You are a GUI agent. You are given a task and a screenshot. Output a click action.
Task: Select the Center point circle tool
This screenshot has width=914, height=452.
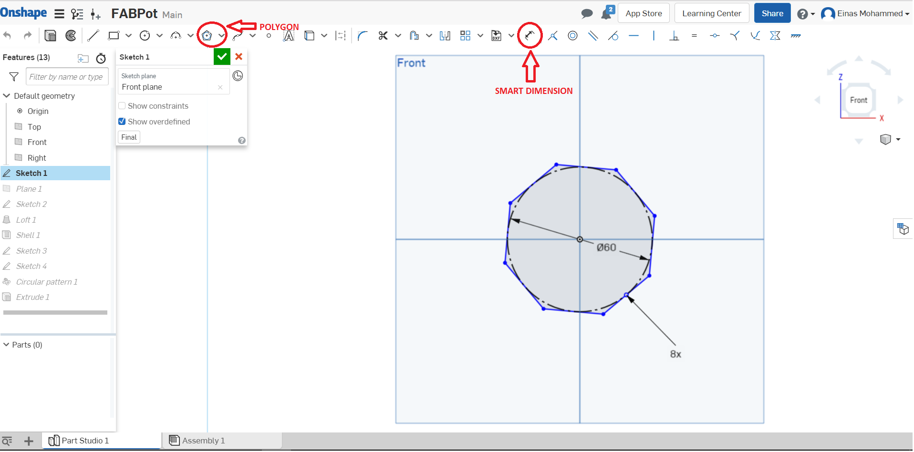(145, 35)
